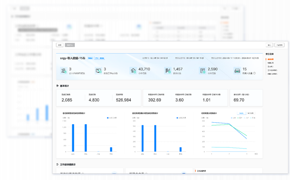The image size is (290, 180).
Task: Click the 526,984 statistic value
Action: coord(124,100)
